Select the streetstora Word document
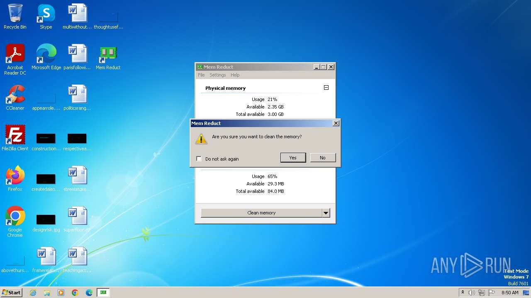531x298 pixels. 77,179
